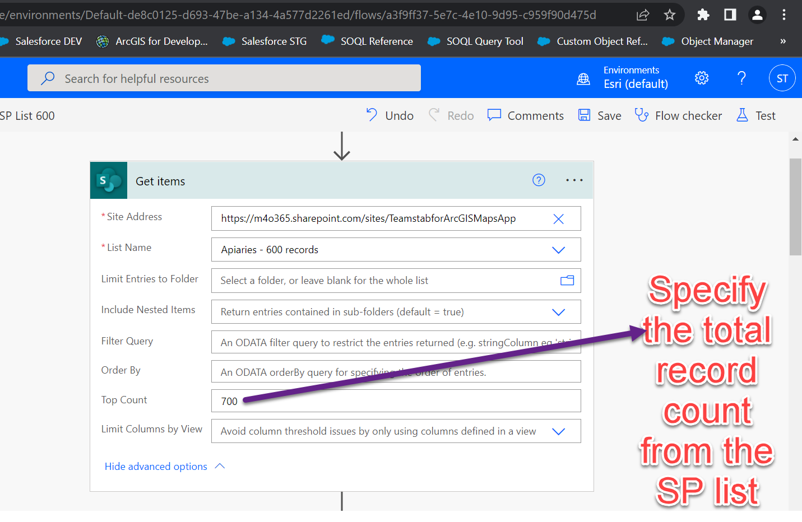Open the Include Nested Items dropdown

click(x=558, y=312)
